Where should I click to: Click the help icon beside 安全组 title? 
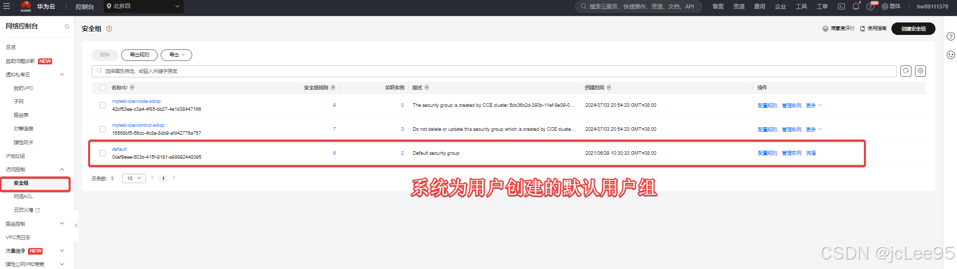(109, 28)
